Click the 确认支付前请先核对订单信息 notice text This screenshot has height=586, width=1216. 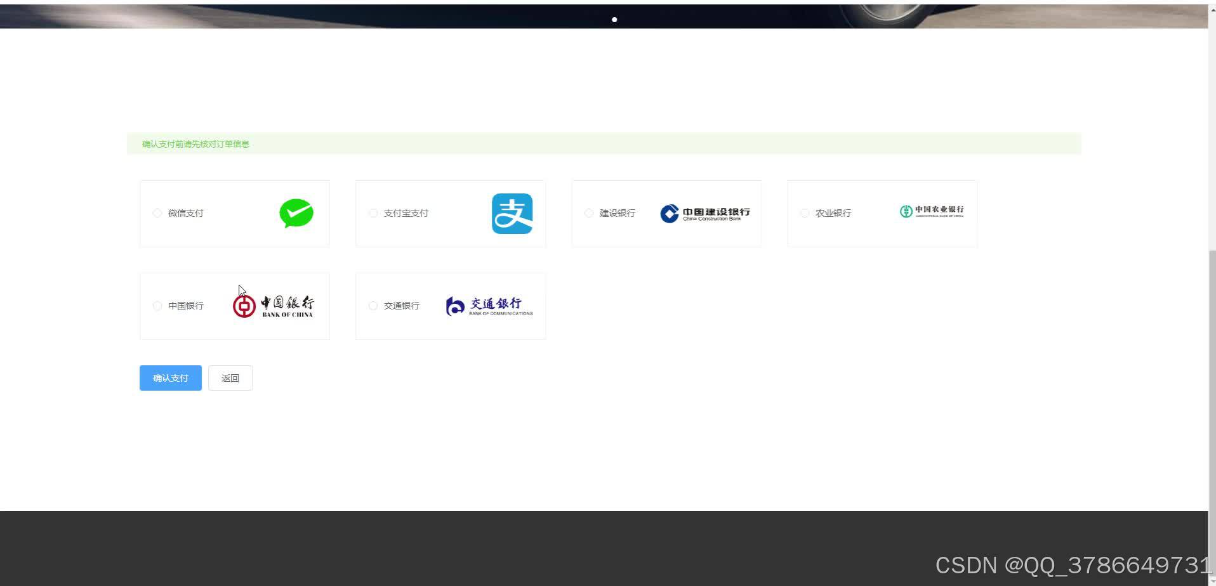pos(195,144)
